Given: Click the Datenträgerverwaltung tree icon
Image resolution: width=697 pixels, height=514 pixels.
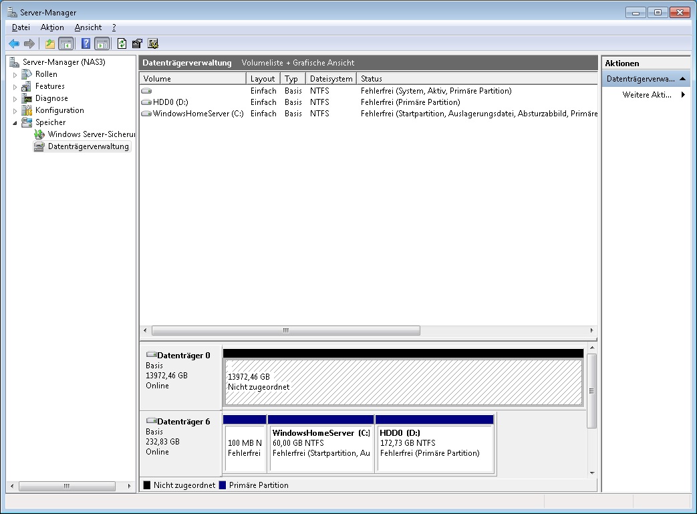Looking at the screenshot, I should [39, 146].
